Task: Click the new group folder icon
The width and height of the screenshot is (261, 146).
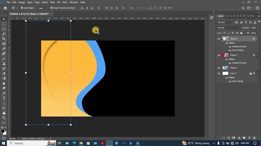Action: 244,138
